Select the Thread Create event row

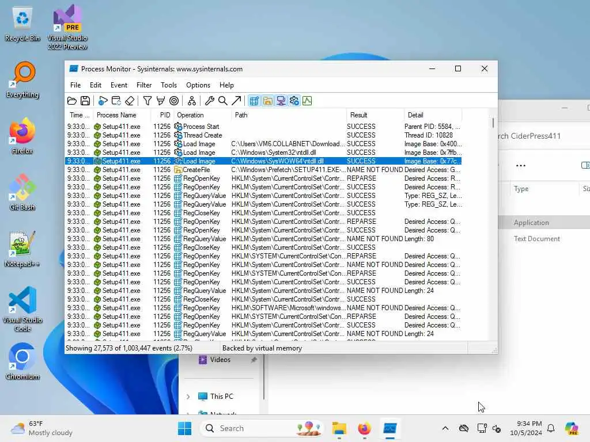pos(264,135)
